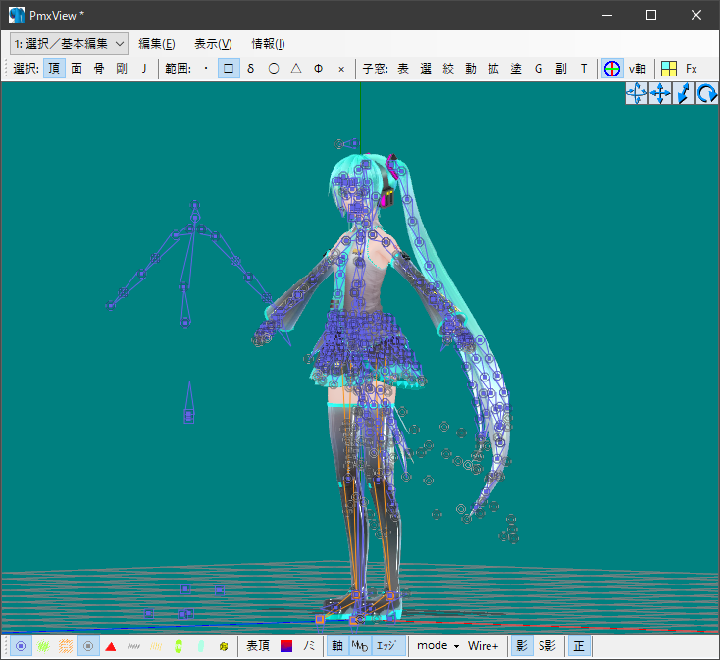This screenshot has height=660, width=720.
Task: Click the diagonal arrow zoom view icon
Action: pyautogui.click(x=684, y=93)
